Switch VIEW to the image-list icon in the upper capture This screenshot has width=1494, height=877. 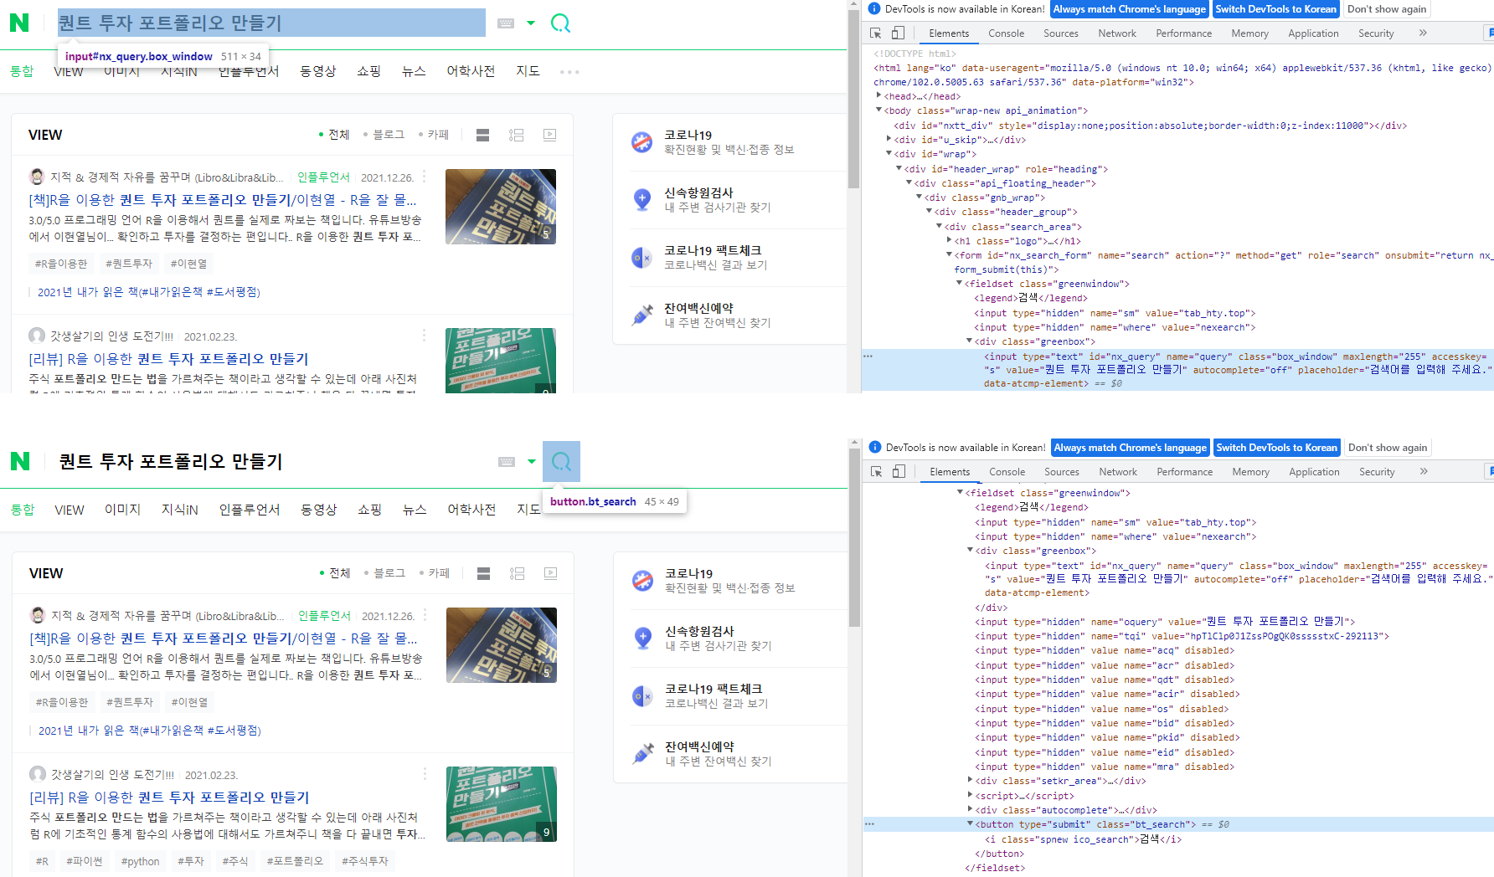517,135
